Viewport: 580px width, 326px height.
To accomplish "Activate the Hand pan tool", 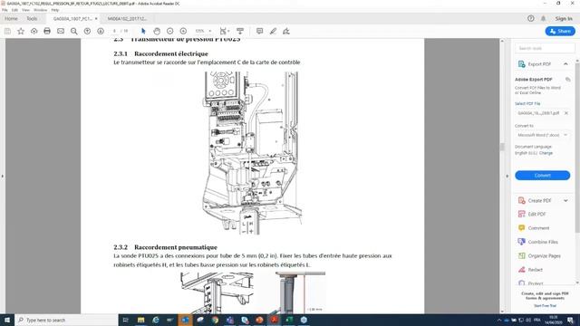I will click(x=157, y=31).
